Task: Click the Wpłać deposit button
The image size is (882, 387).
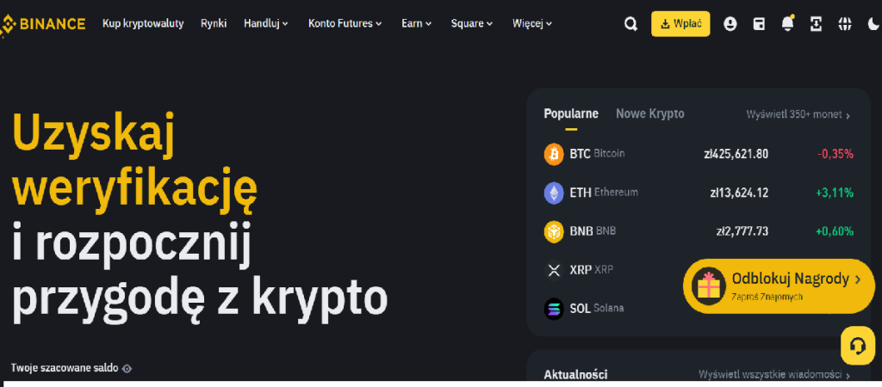Action: point(680,24)
